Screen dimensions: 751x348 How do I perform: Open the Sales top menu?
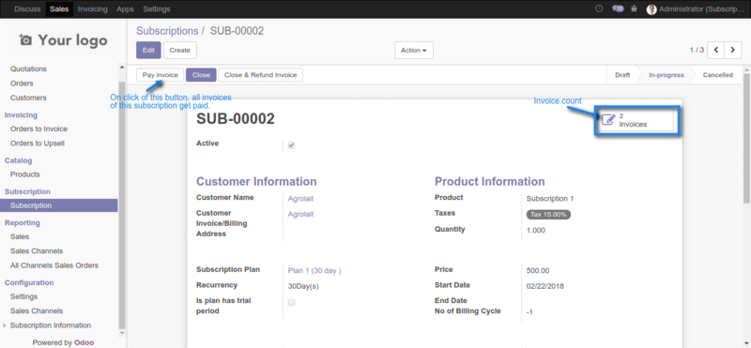pos(59,9)
